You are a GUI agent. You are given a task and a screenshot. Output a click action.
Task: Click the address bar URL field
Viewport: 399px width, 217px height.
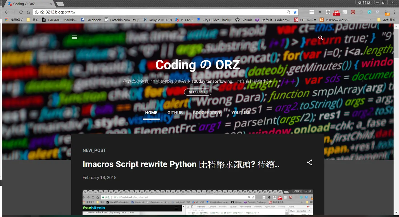pyautogui.click(x=161, y=12)
